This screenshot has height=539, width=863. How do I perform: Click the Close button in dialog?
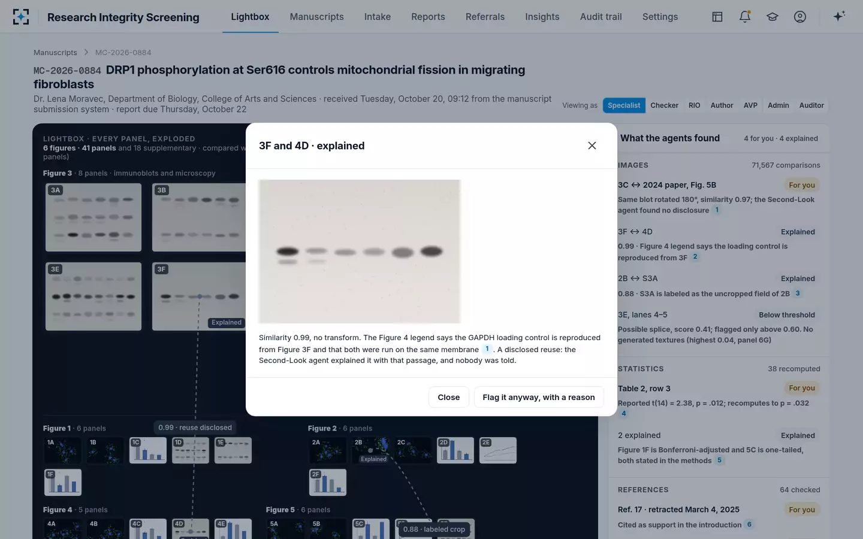[449, 397]
